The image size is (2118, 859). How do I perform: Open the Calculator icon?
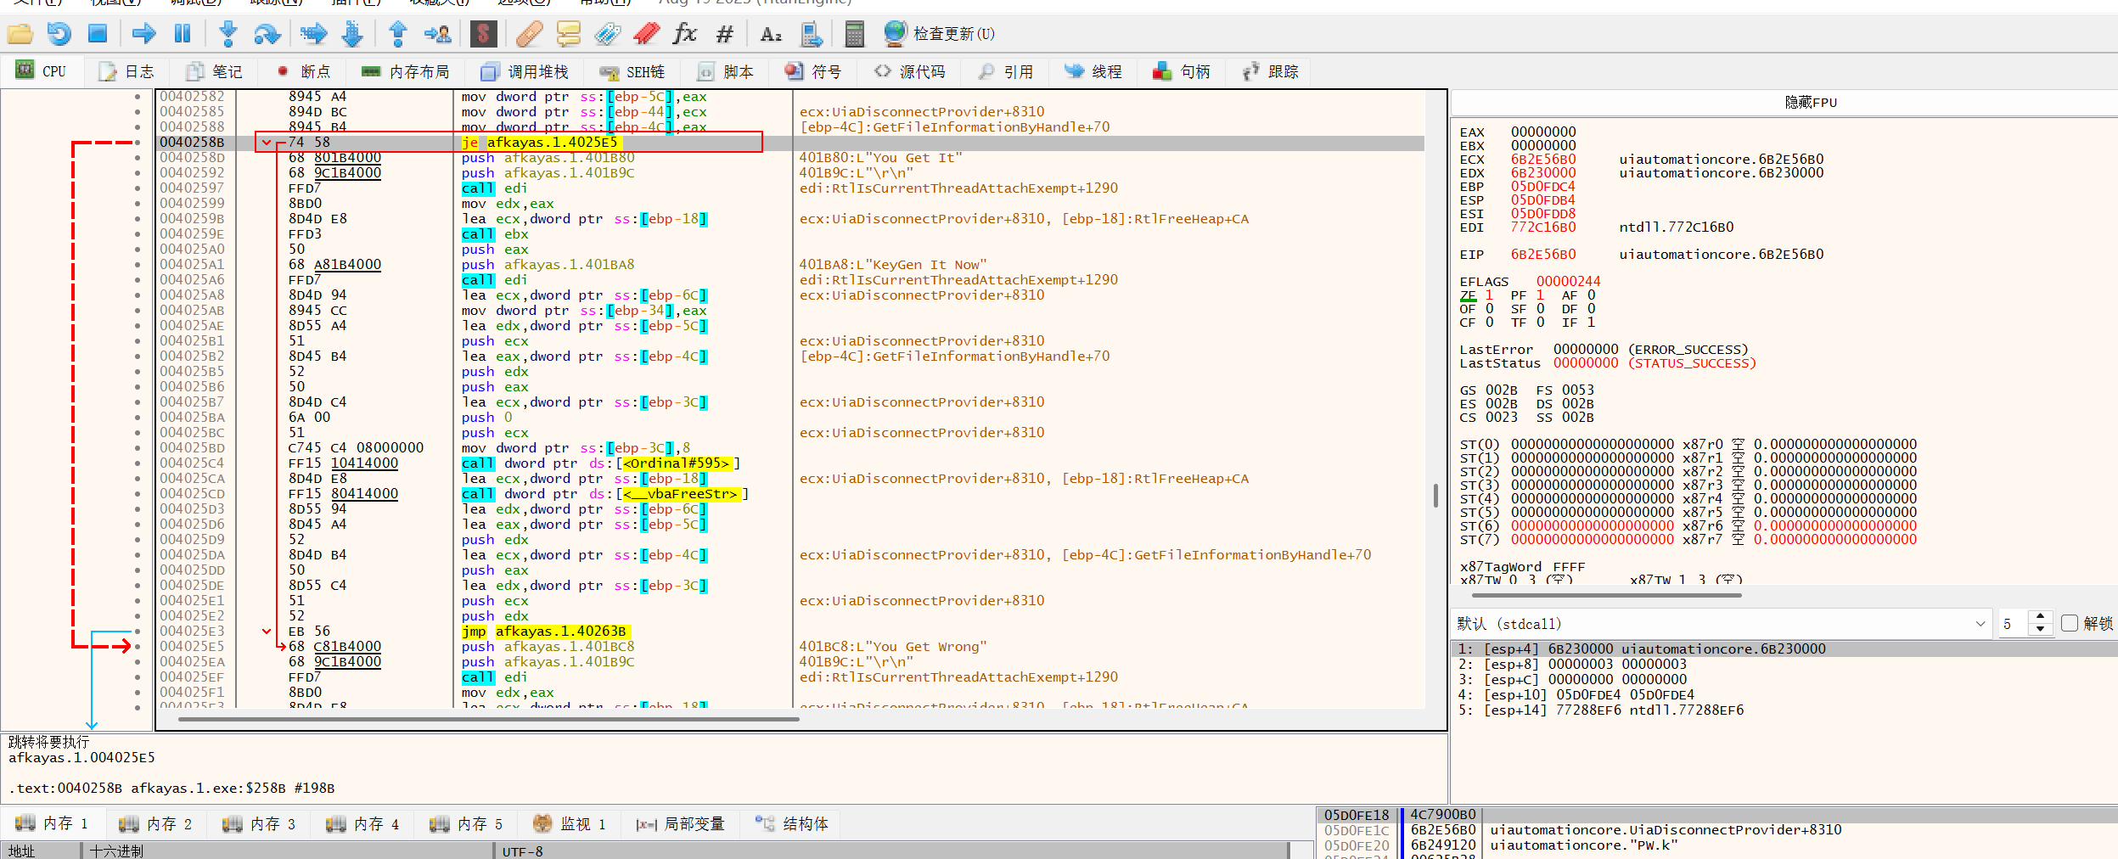854,34
